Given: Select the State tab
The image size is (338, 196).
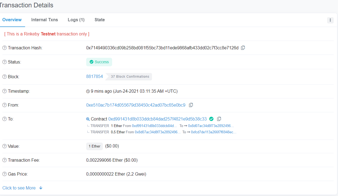Looking at the screenshot, I should [x=100, y=20].
